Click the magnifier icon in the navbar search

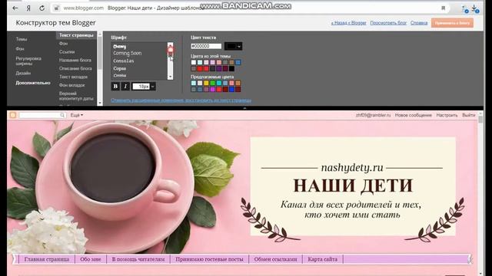click(62, 115)
